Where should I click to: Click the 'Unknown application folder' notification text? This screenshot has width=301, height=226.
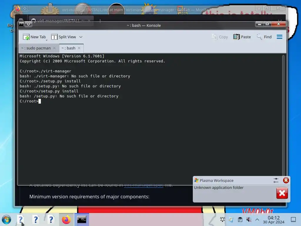pos(219,187)
